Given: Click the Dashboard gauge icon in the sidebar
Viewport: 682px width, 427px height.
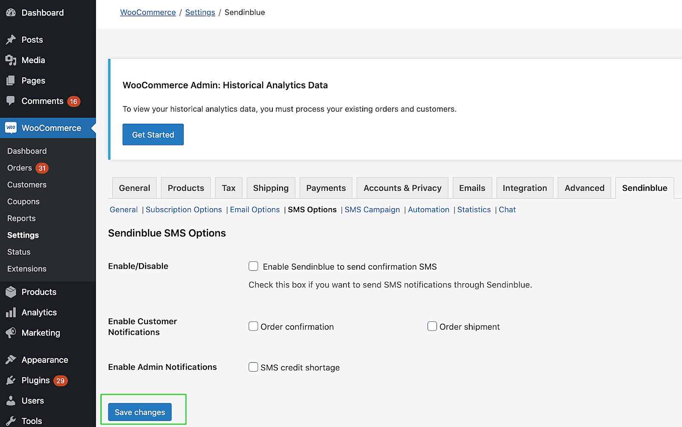Looking at the screenshot, I should 11,13.
